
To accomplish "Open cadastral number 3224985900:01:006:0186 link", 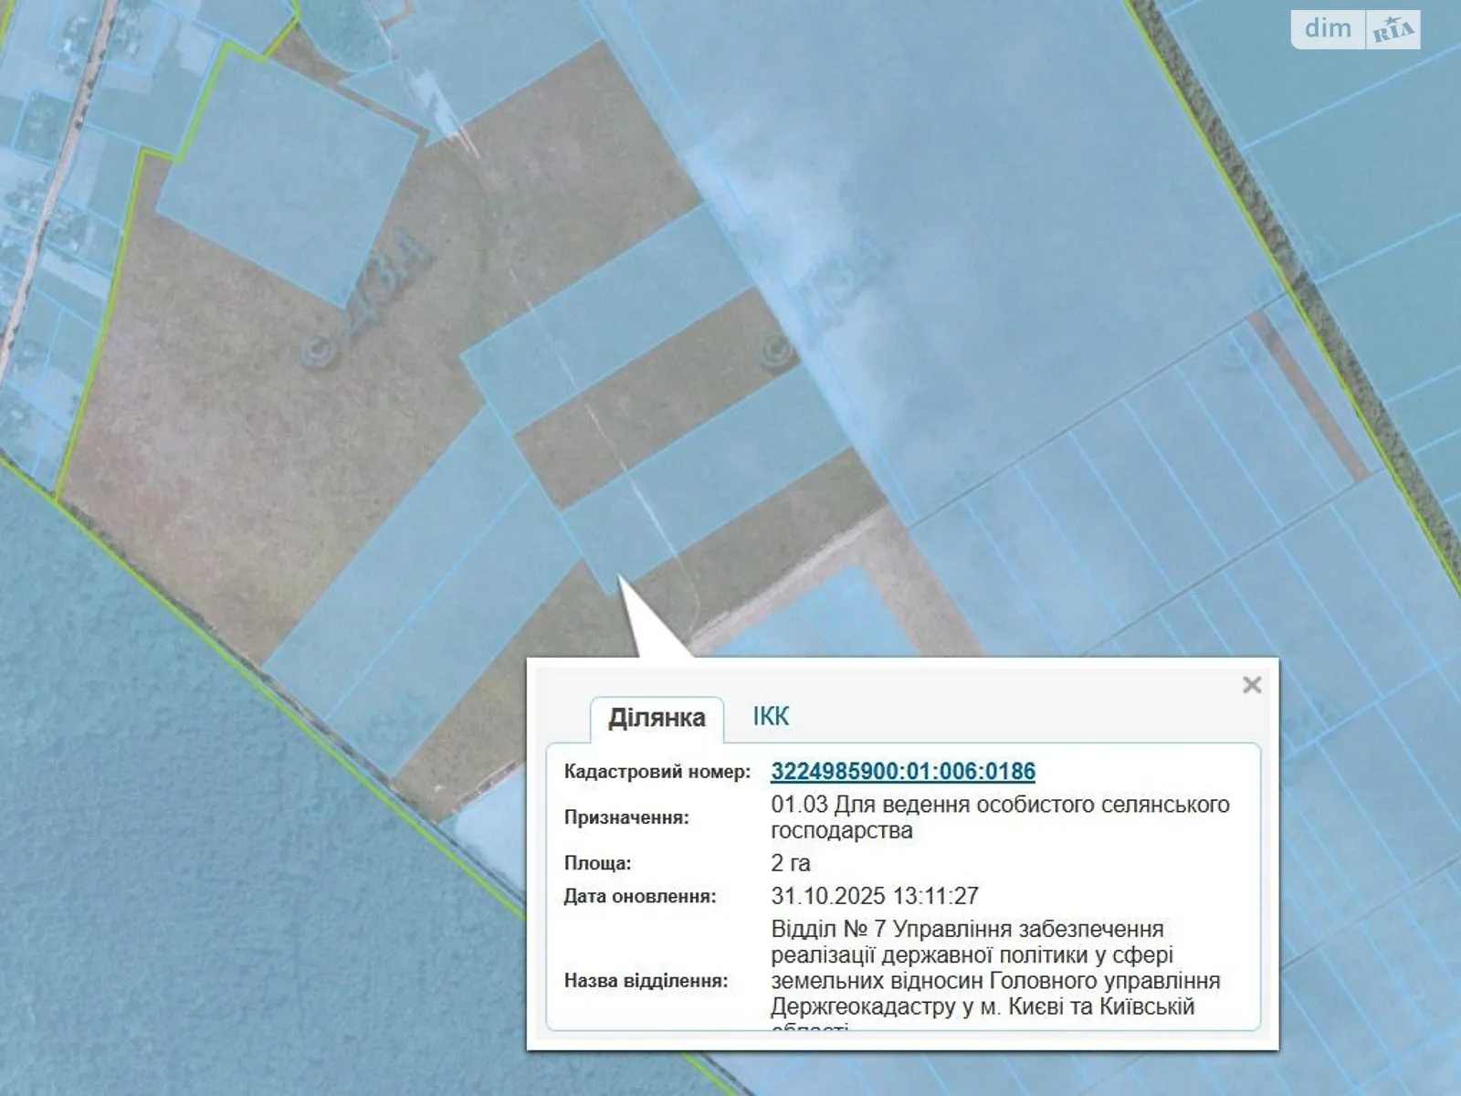I will coord(902,772).
